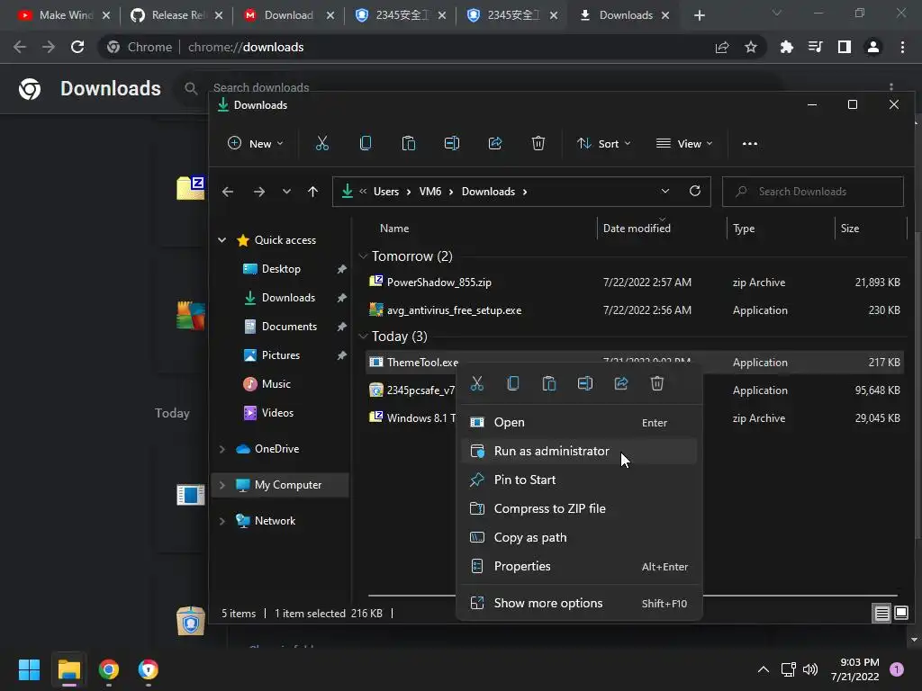Click the Cut icon in context menu
This screenshot has height=691, width=922.
click(x=477, y=383)
